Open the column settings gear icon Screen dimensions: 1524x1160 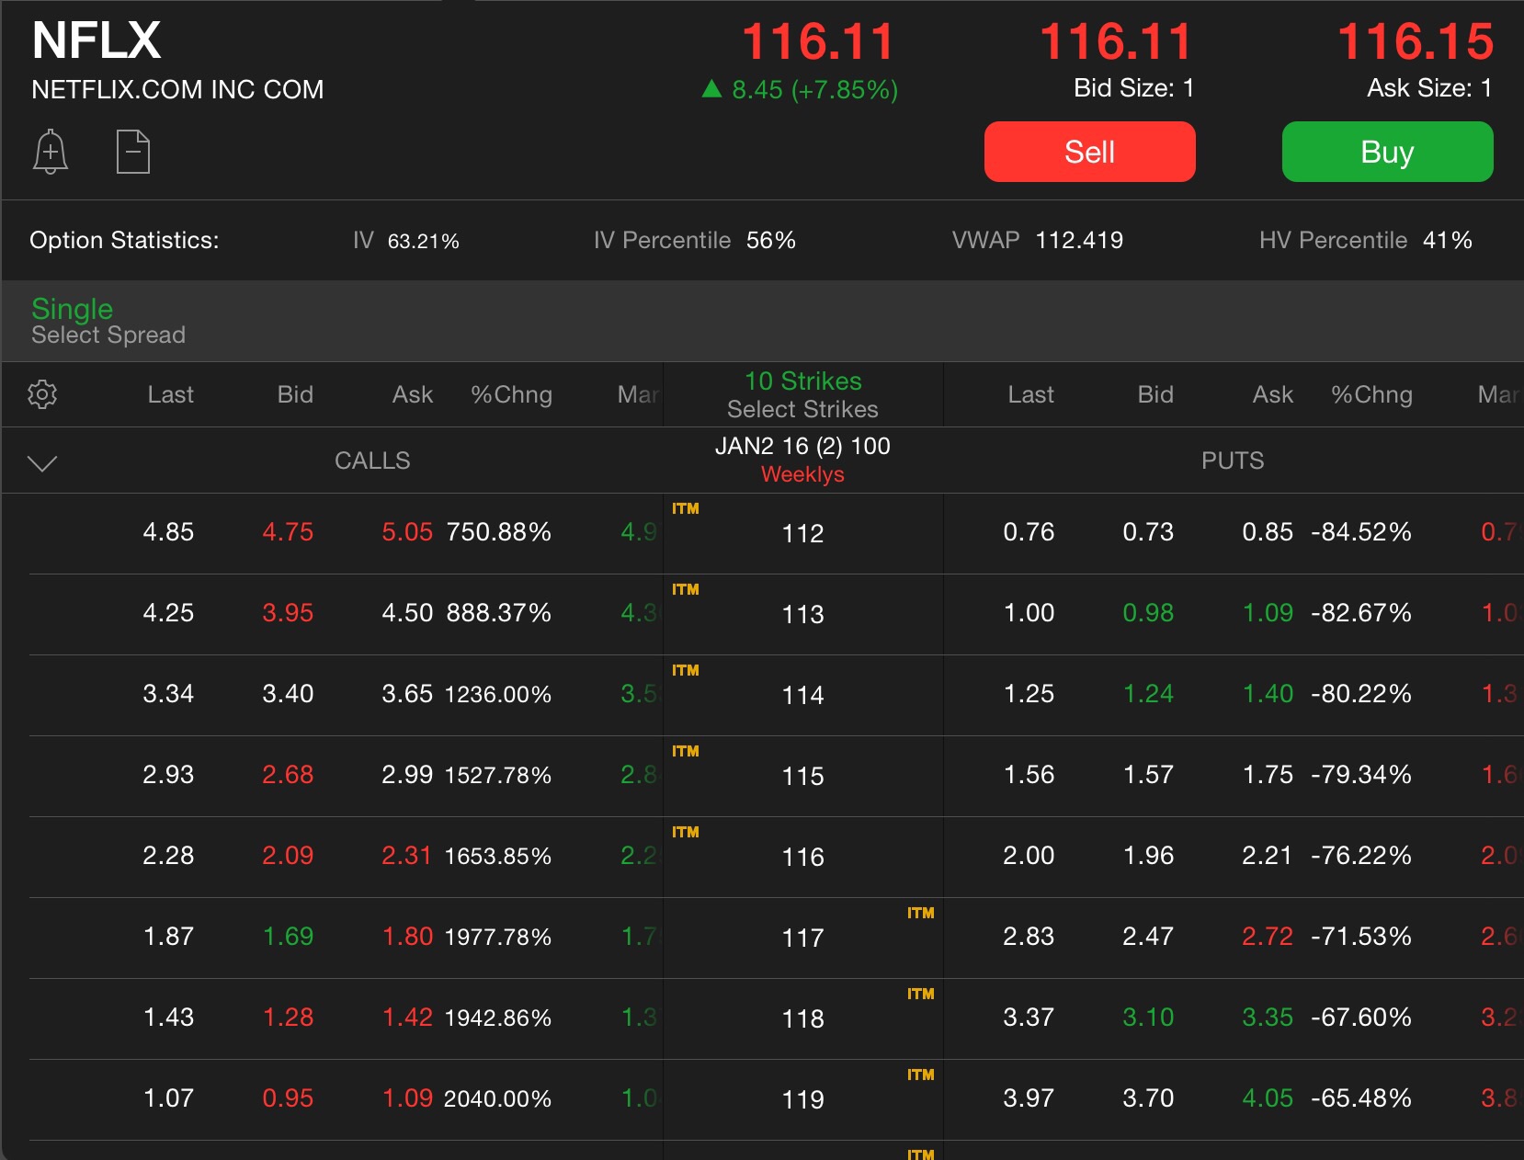click(42, 394)
